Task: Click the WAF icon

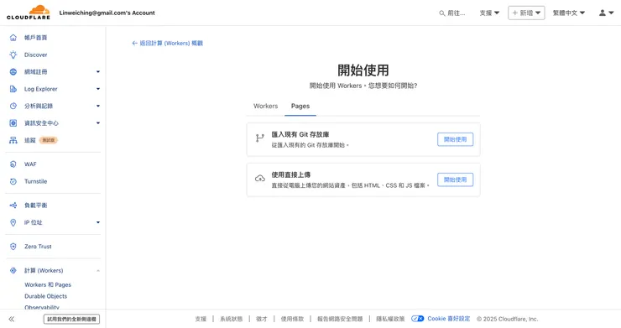Action: coord(13,164)
